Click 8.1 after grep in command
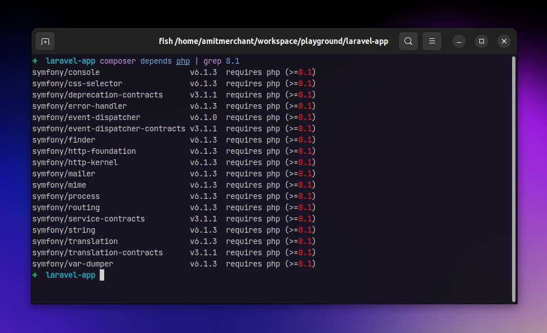Viewport: 547px width, 333px height. coord(233,61)
